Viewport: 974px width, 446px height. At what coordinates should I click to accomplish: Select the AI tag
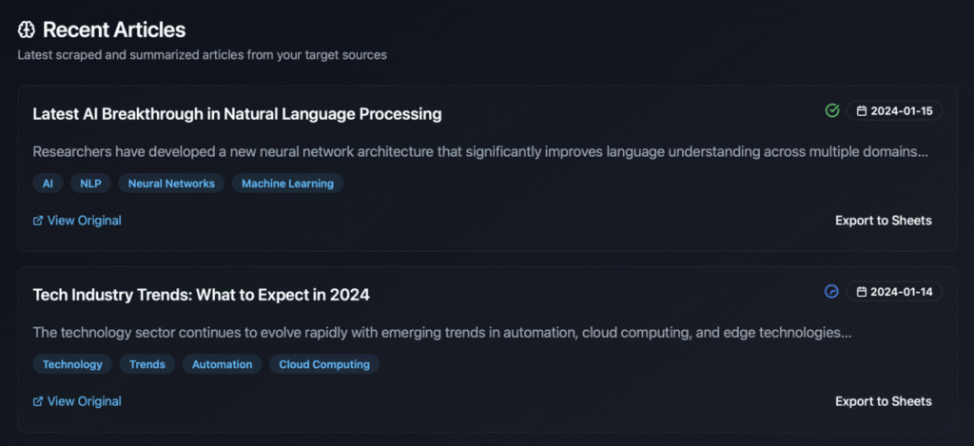(x=48, y=184)
